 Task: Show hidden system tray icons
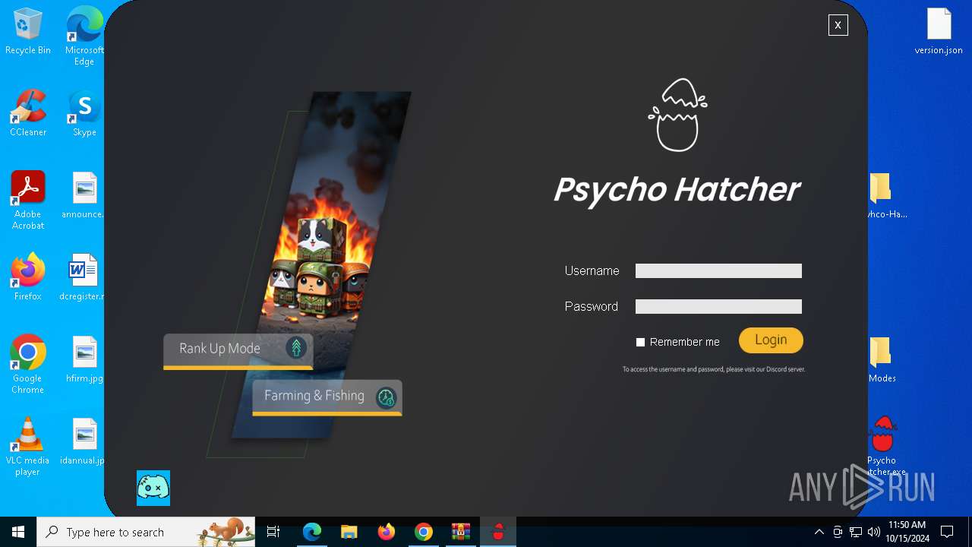819,532
